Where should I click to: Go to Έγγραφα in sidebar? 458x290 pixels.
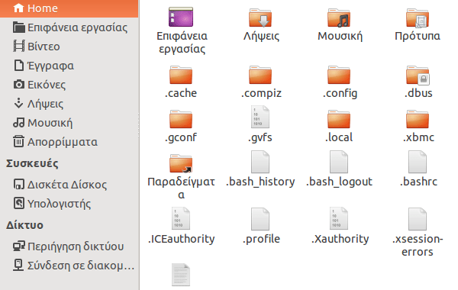69,66
